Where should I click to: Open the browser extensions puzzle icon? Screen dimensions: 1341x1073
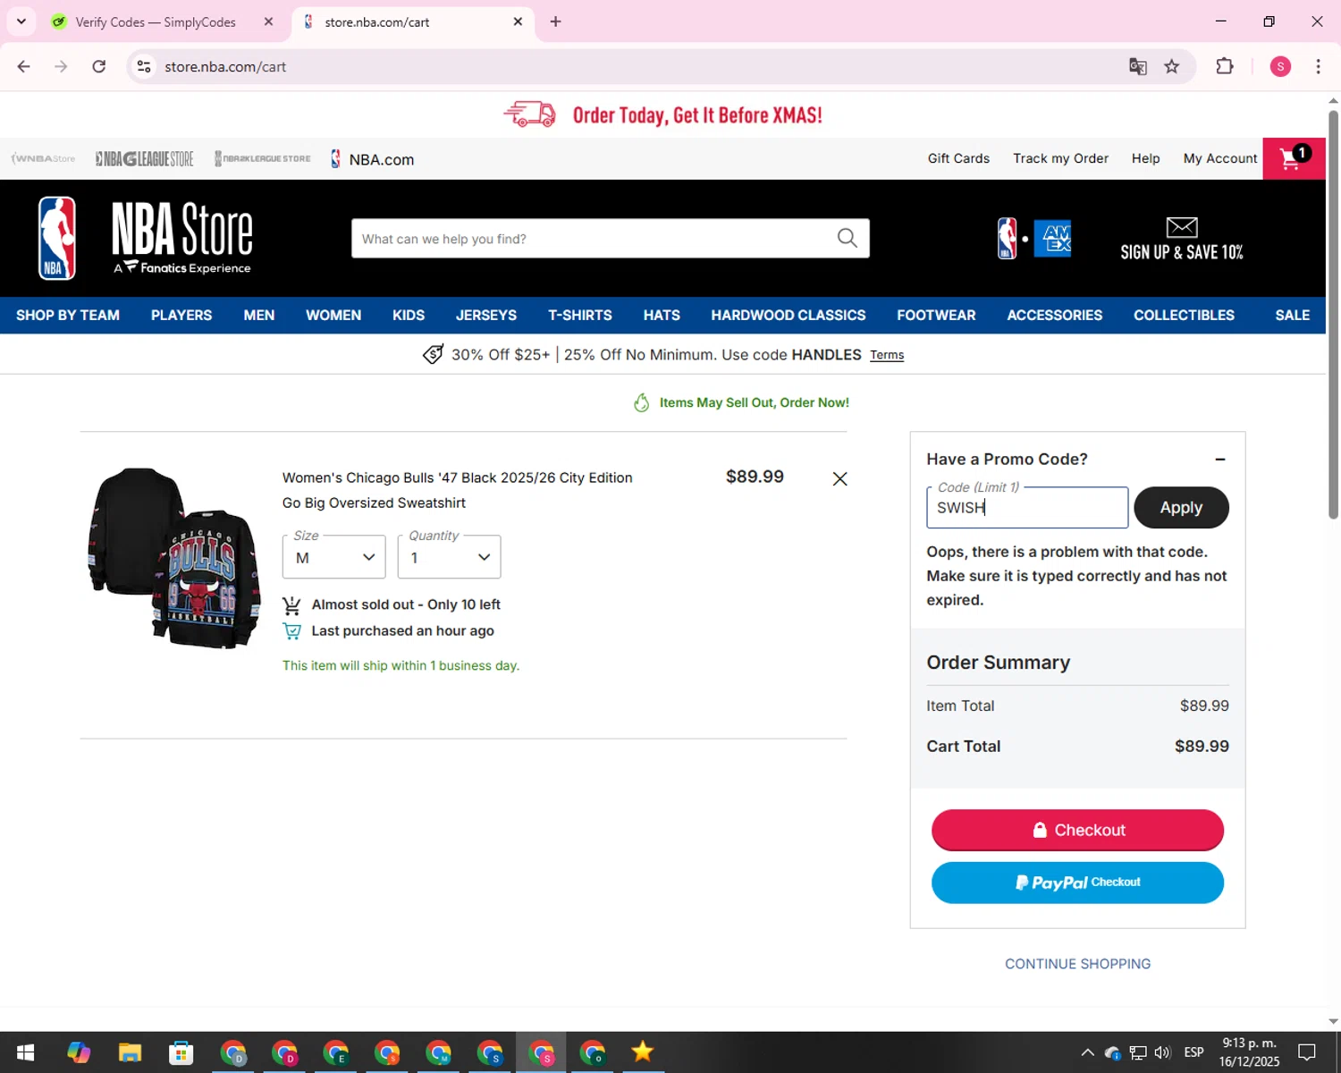tap(1225, 66)
